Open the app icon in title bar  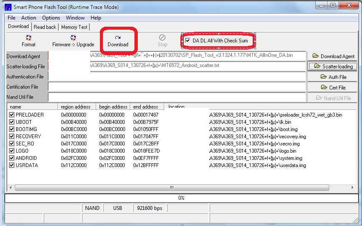(x=8, y=7)
